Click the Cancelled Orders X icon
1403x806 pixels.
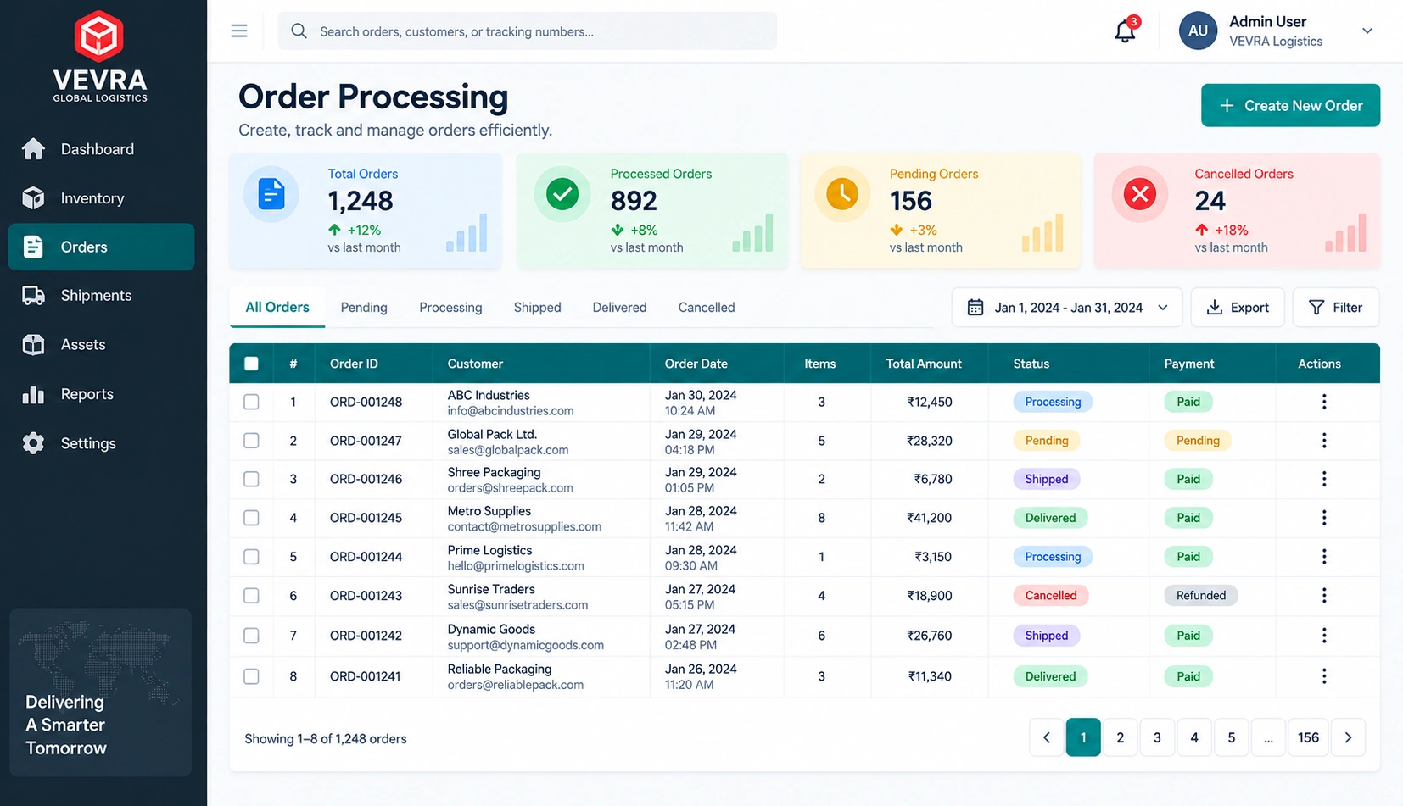(1140, 194)
